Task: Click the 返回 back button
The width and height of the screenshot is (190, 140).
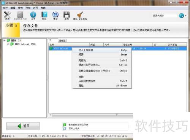Action: coord(23,126)
